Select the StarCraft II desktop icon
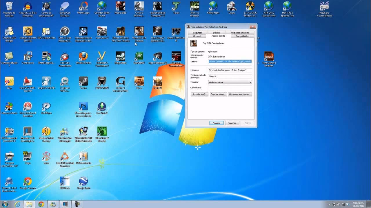Viewport: 371px width, 208px height. [139, 58]
